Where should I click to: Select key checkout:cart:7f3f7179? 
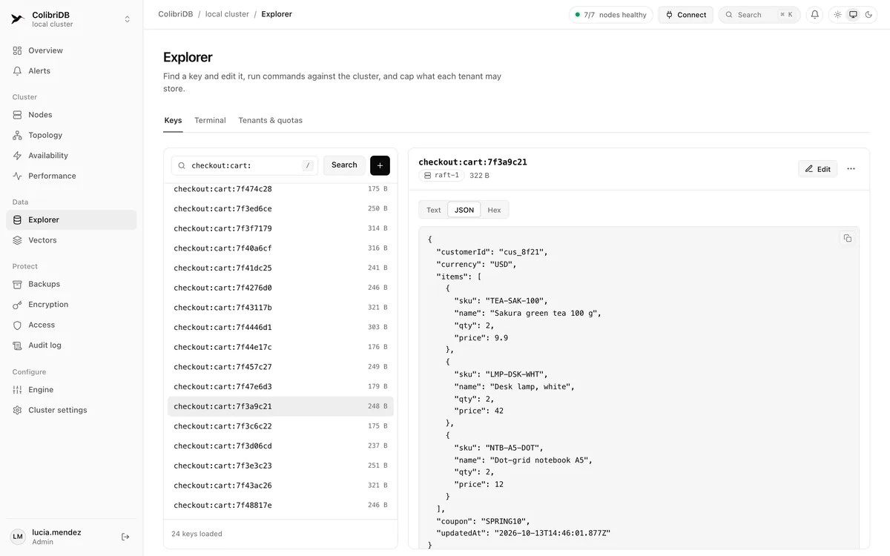coord(280,228)
